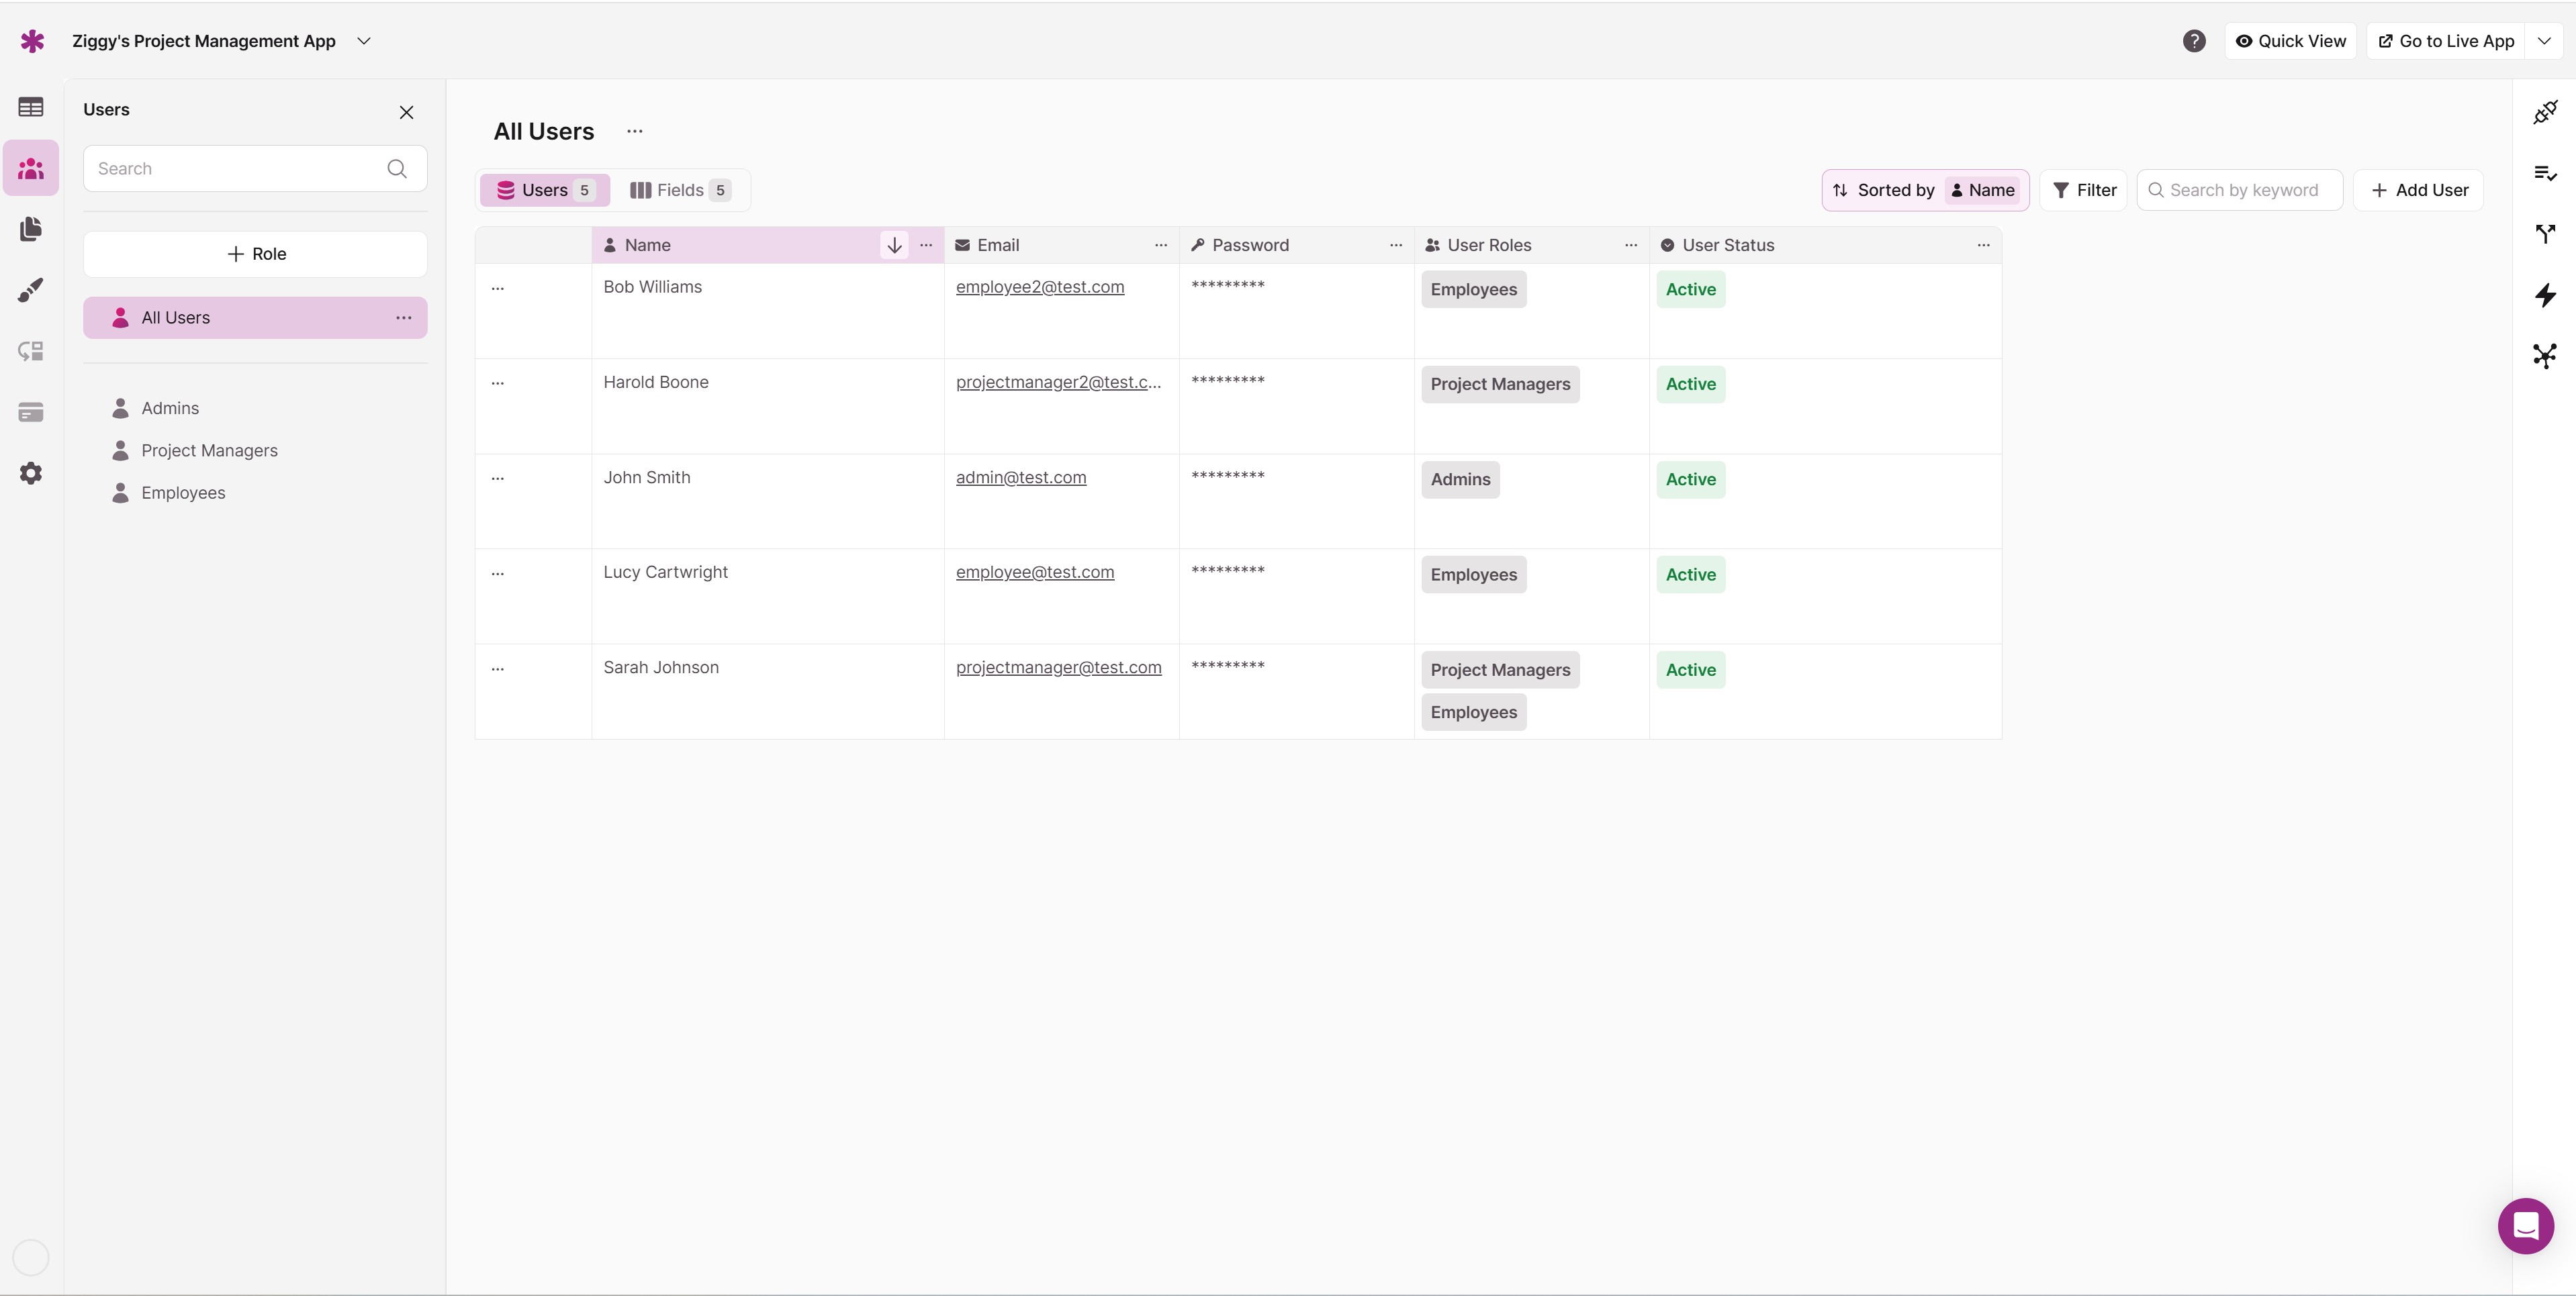2576x1296 pixels.
Task: Toggle sort direction on Name column
Action: [894, 245]
